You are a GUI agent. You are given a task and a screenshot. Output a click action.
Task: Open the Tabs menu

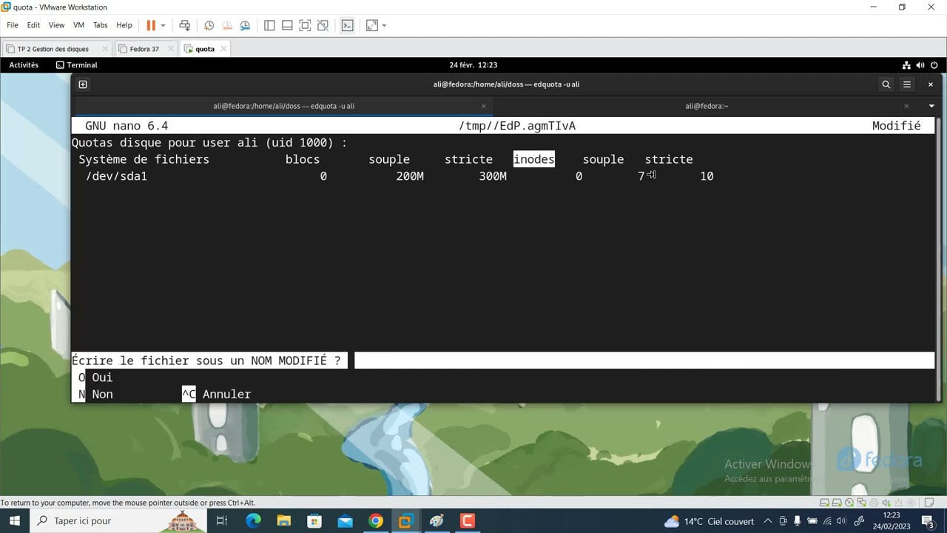(100, 25)
